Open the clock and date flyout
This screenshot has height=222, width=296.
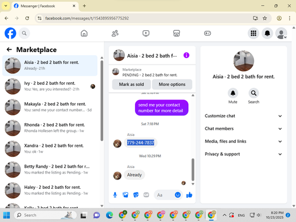click(275, 215)
